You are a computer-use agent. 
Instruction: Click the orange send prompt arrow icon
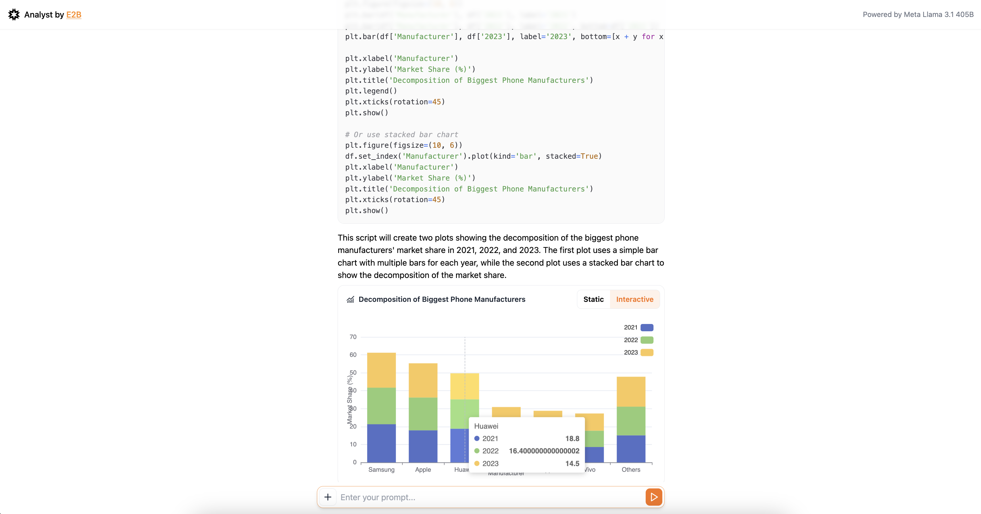654,497
